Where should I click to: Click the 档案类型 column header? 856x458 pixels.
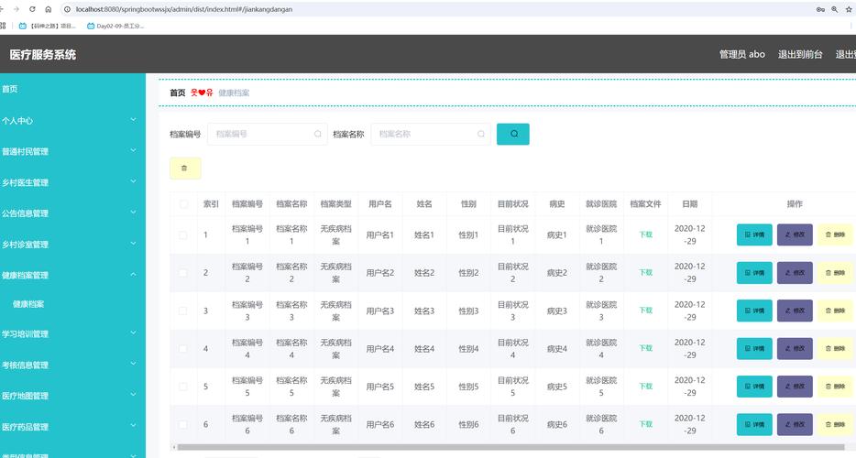pos(335,204)
